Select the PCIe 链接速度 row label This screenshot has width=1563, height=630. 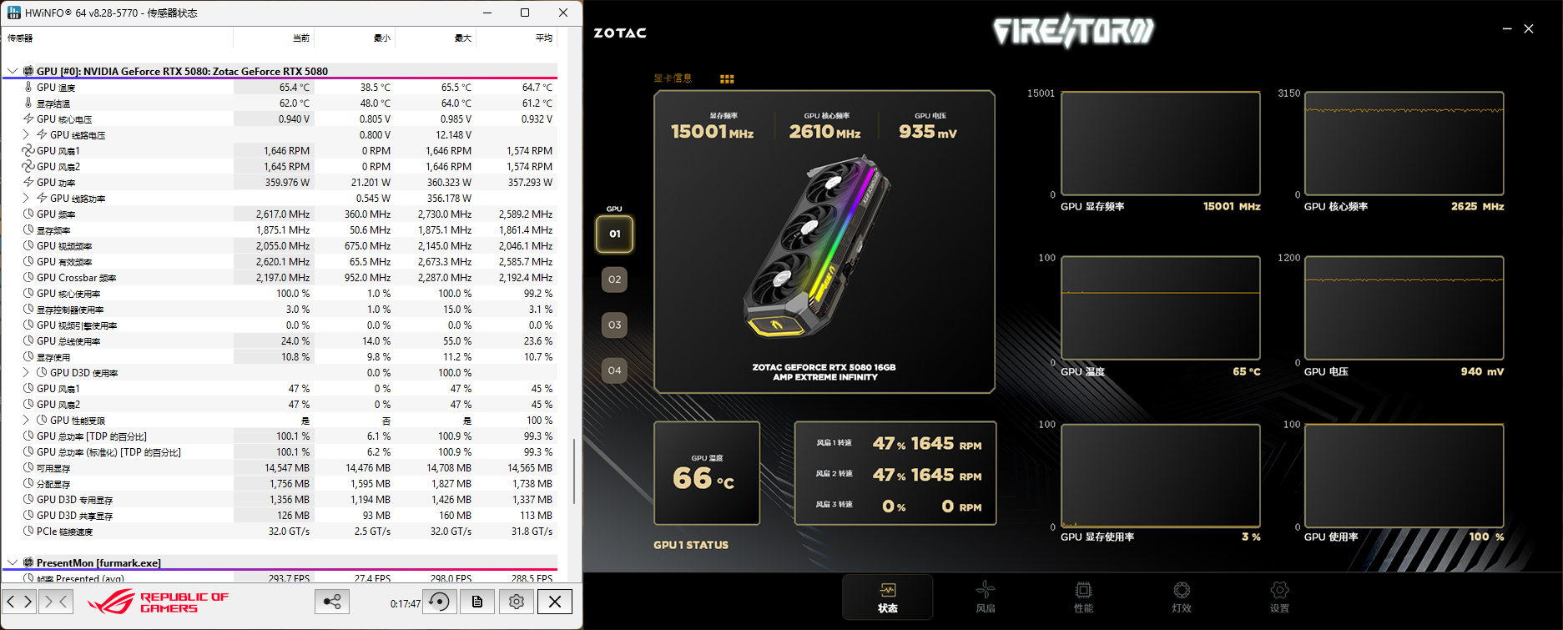click(x=65, y=532)
